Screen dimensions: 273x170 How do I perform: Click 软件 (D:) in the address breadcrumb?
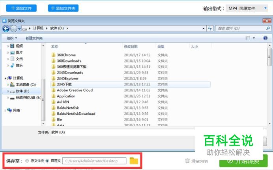[57, 28]
